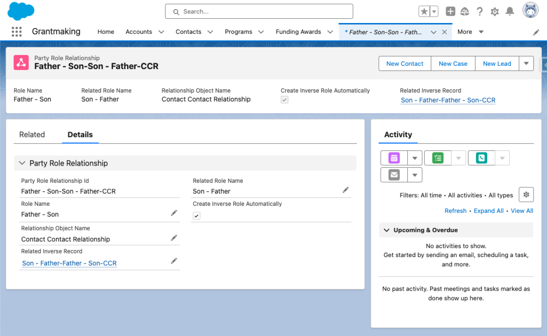Select the Details tab
The width and height of the screenshot is (547, 336).
click(x=80, y=134)
